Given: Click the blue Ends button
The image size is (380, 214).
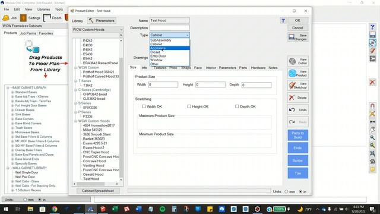Looking at the screenshot, I should 297,148.
